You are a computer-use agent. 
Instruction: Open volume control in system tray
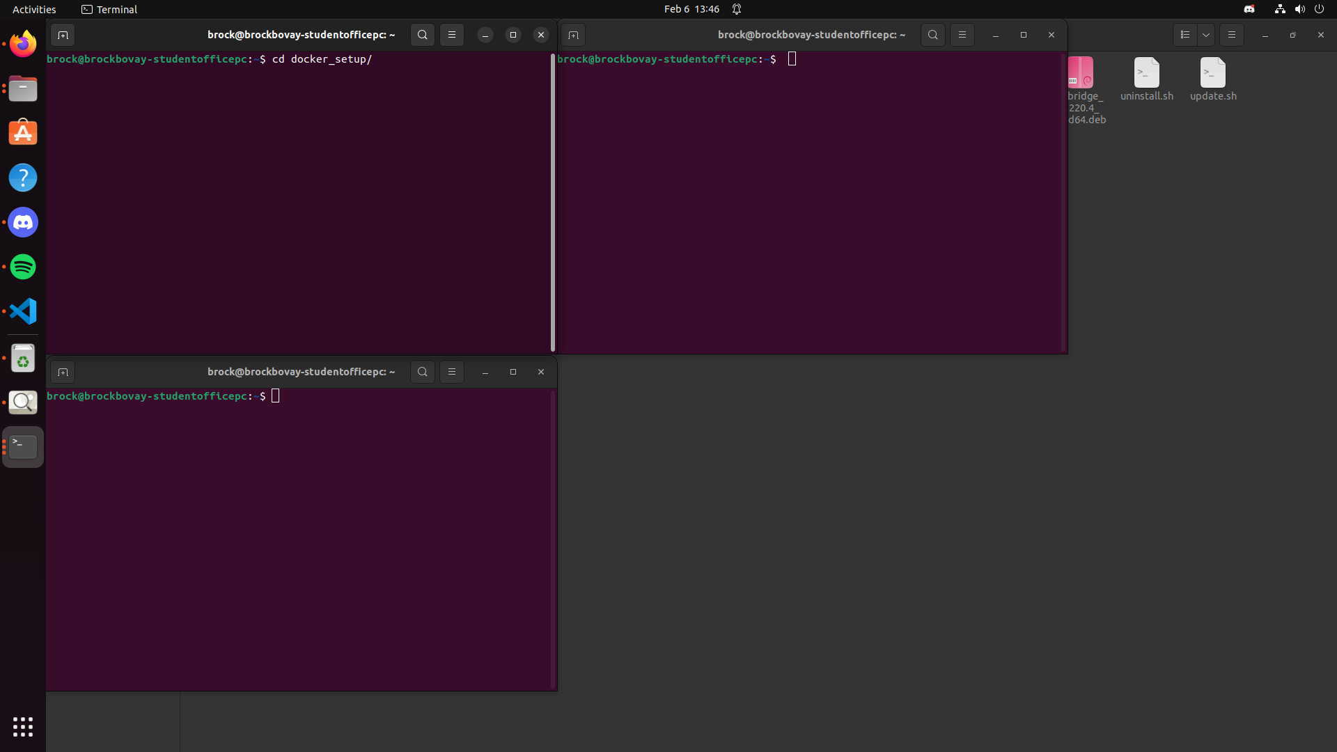tap(1299, 9)
